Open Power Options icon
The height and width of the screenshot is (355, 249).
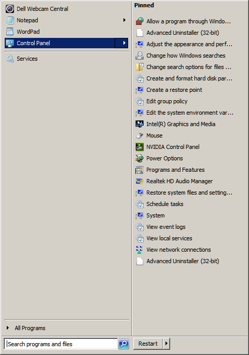click(140, 158)
